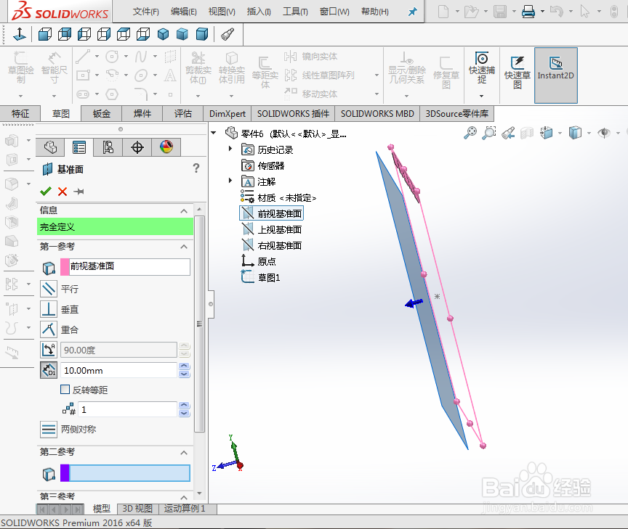628x529 pixels.
Task: Select the 智能尺寸 Smart Dimension tool
Action: pyautogui.click(x=55, y=63)
